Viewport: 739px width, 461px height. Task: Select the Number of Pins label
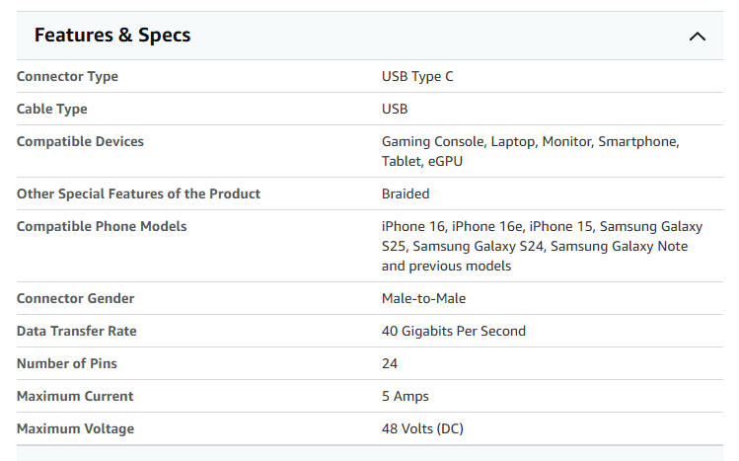click(x=67, y=364)
